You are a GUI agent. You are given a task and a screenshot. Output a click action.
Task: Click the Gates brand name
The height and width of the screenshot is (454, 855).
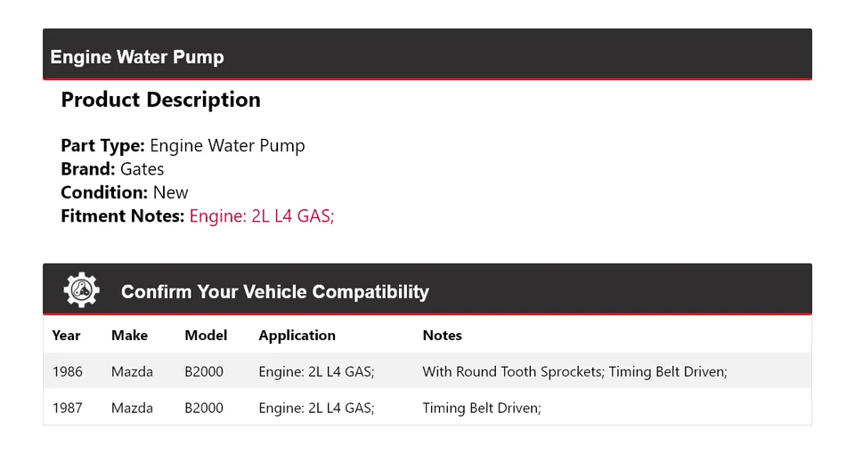[x=142, y=169]
